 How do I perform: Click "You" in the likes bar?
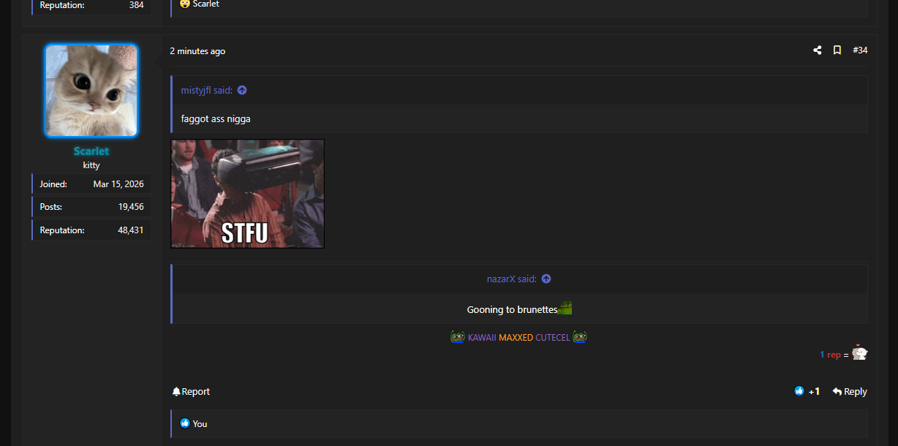pyautogui.click(x=200, y=423)
